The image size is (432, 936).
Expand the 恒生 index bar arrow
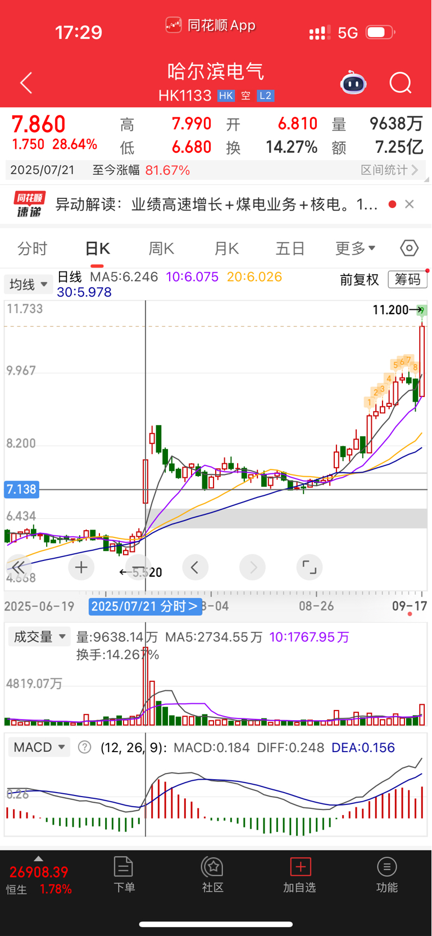tap(38, 858)
